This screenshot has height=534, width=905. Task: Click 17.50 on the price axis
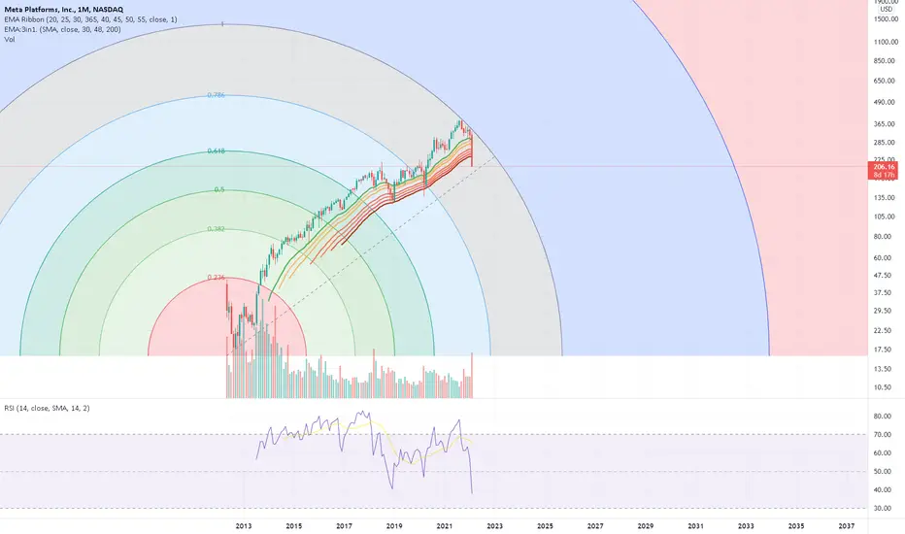pos(883,350)
